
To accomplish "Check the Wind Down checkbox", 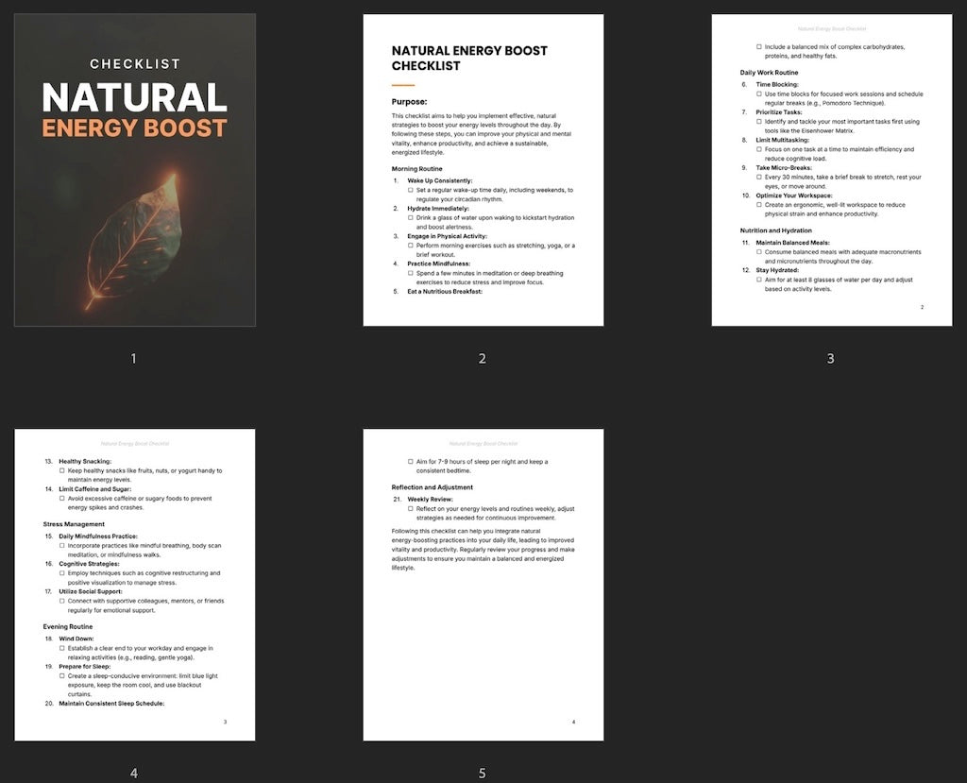I will [x=61, y=647].
